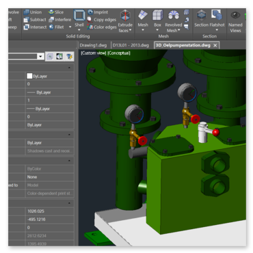The width and height of the screenshot is (253, 253).
Task: Open the Extrude faces dropdown
Action: pyautogui.click(x=131, y=30)
